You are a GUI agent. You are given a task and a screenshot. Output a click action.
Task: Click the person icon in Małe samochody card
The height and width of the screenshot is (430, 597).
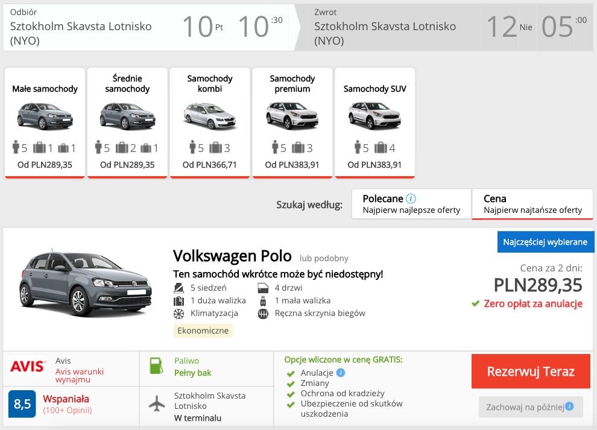point(16,147)
